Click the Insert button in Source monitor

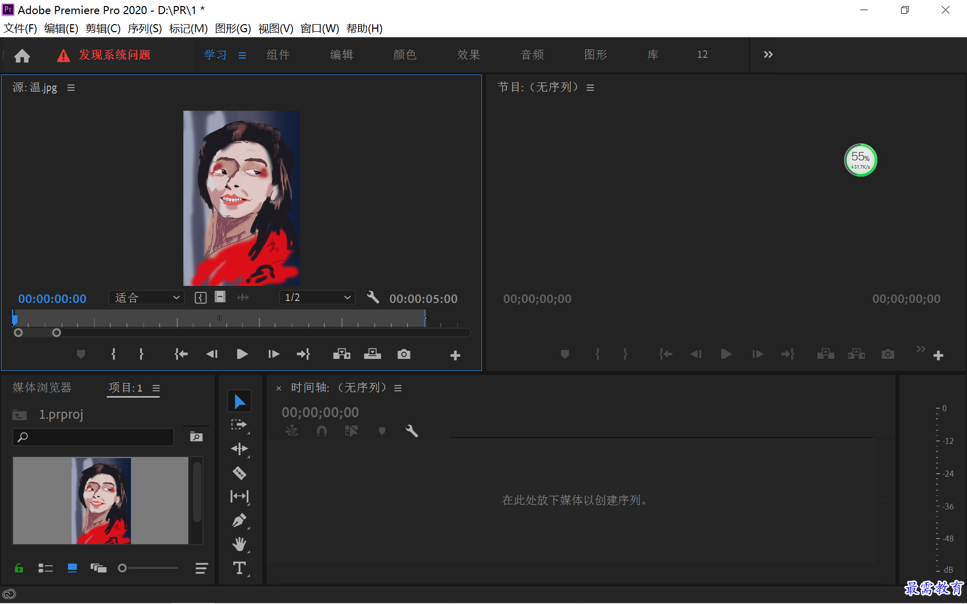pyautogui.click(x=342, y=354)
